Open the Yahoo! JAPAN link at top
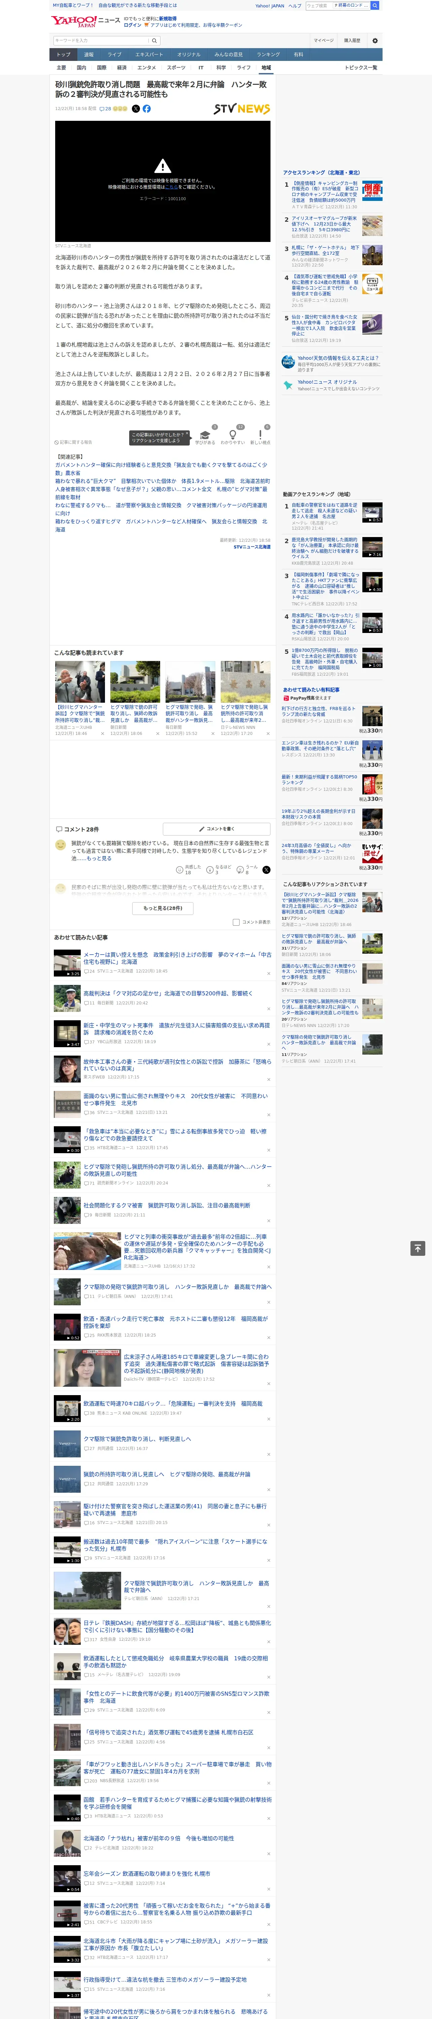Image resolution: width=432 pixels, height=2019 pixels. pos(270,5)
